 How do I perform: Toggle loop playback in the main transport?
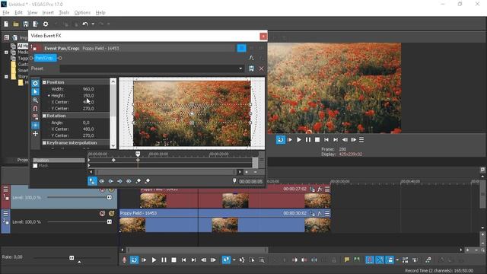(134, 260)
